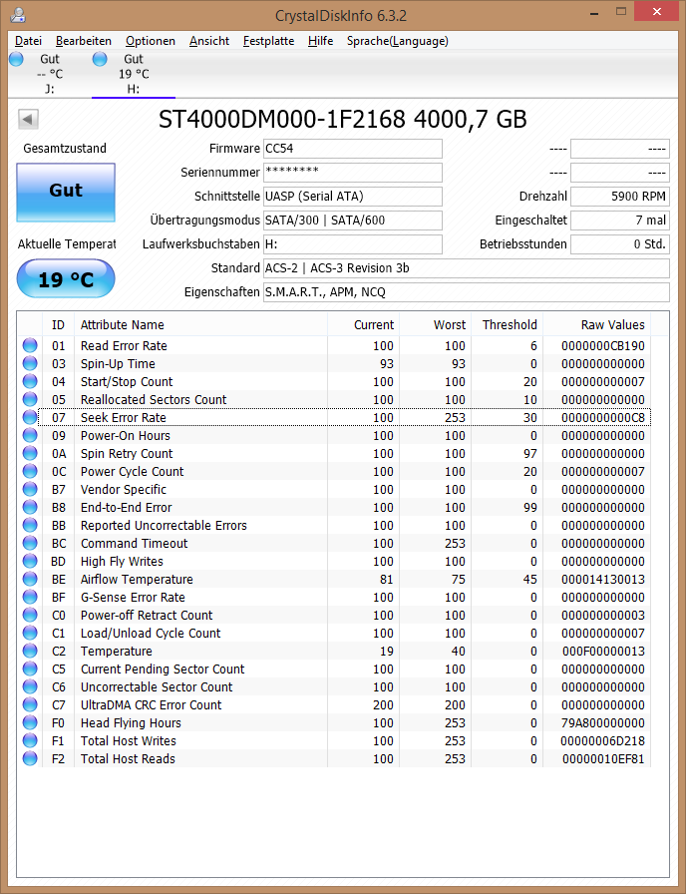
Task: Click the 19 °C temperature button
Action: [x=66, y=278]
